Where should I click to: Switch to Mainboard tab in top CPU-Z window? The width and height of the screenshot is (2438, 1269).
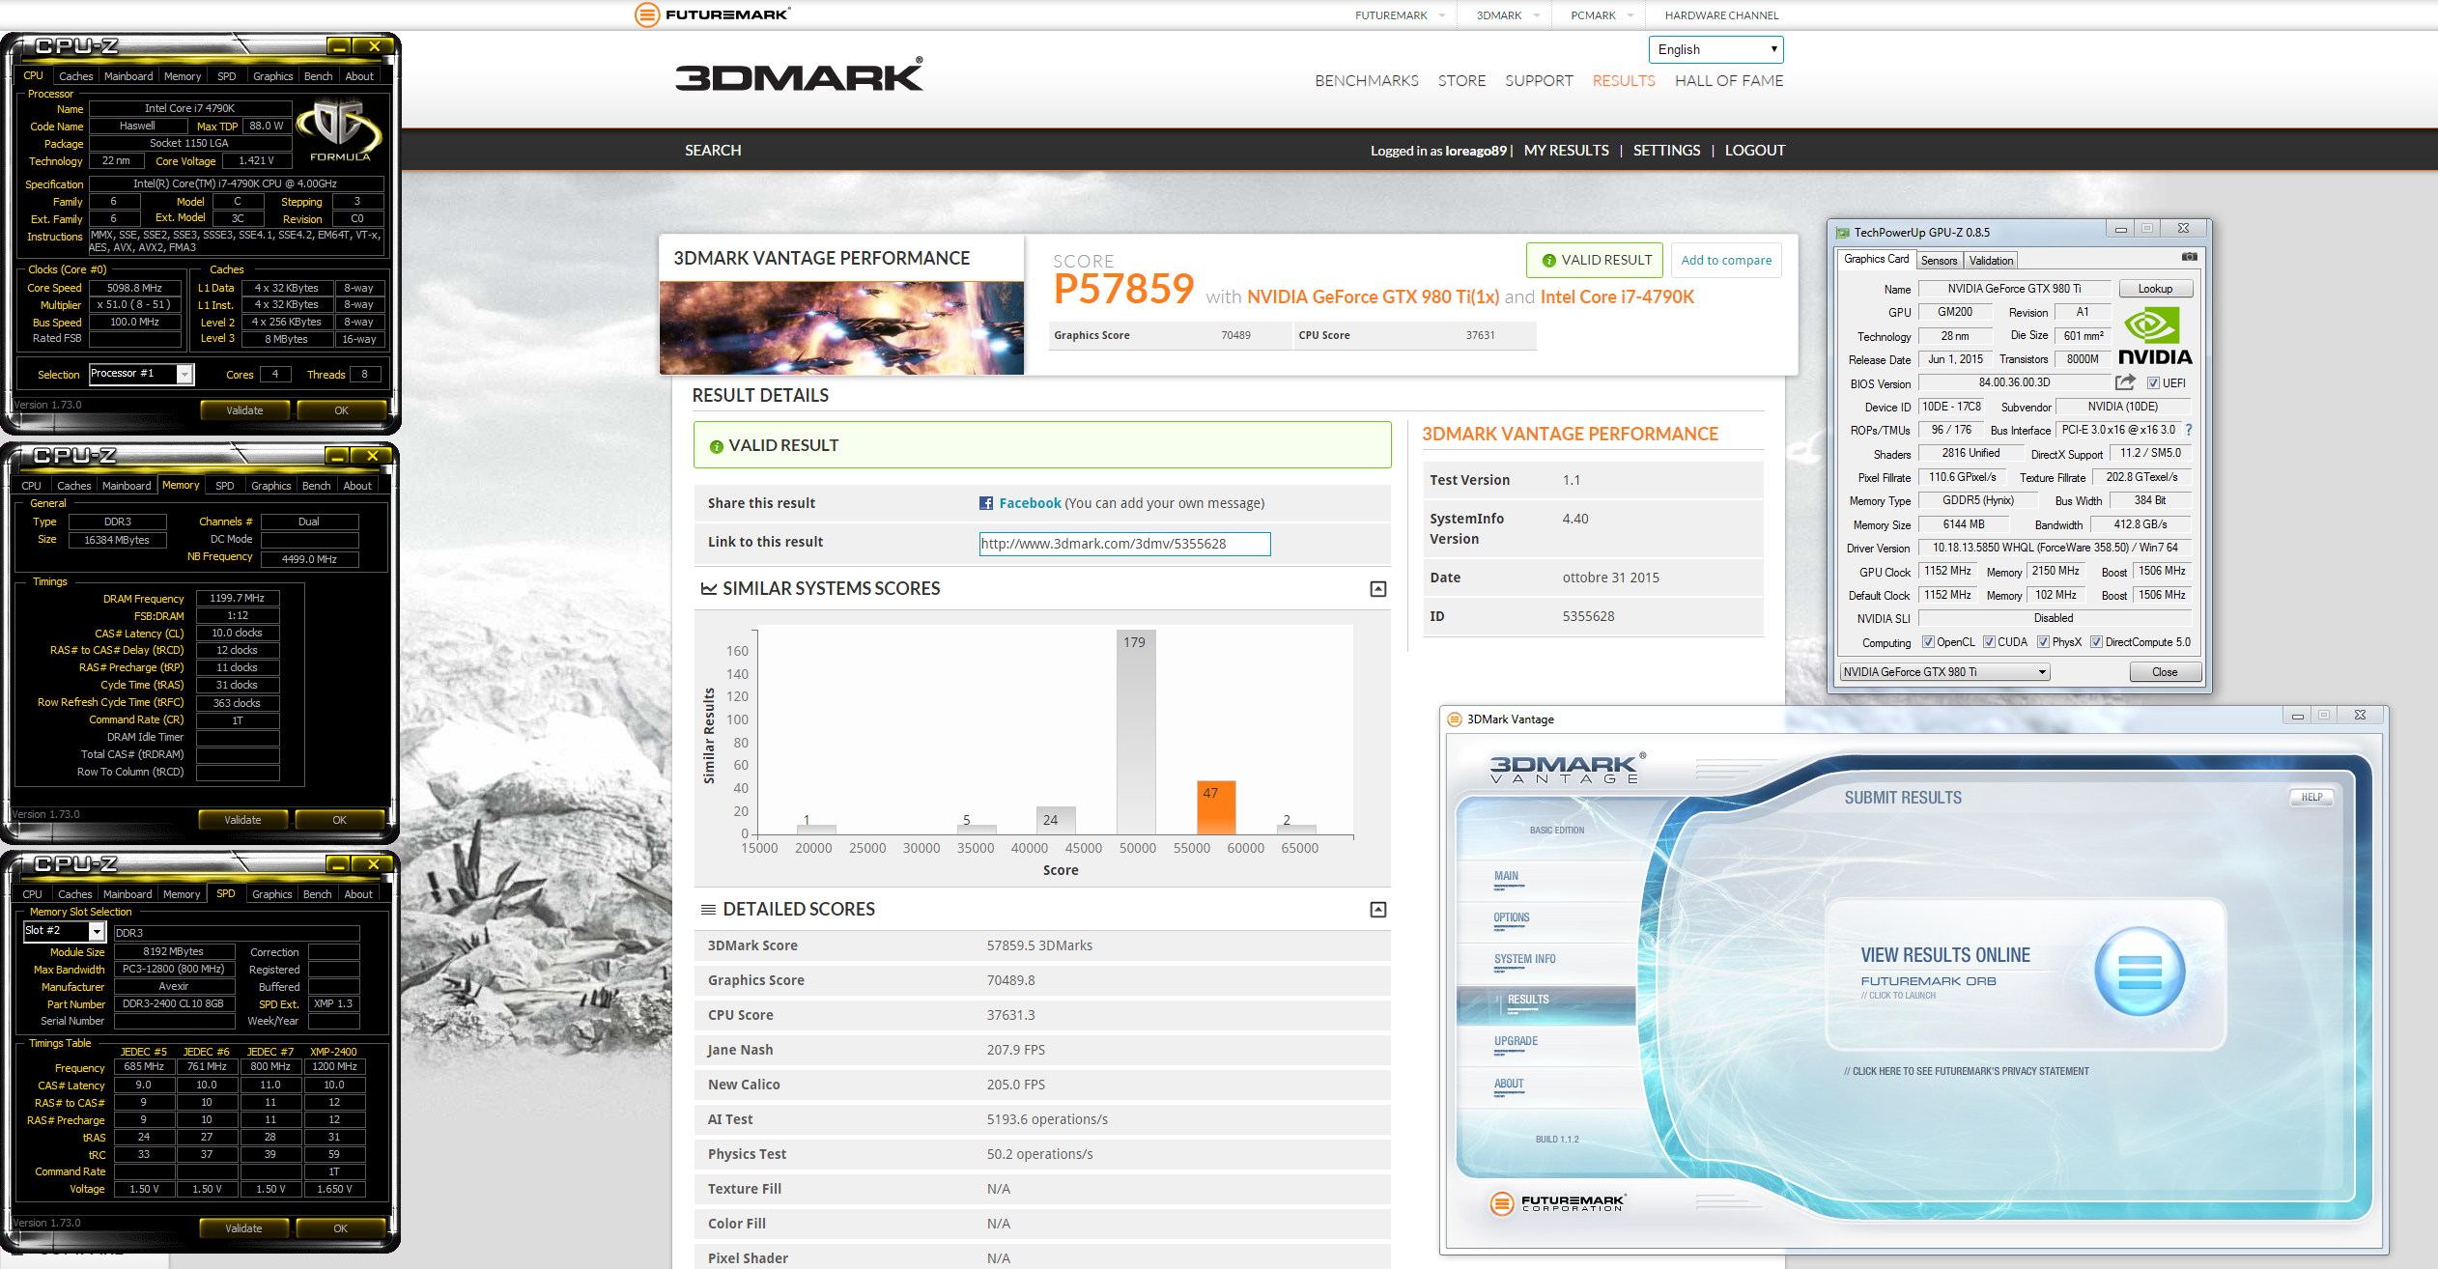click(128, 76)
